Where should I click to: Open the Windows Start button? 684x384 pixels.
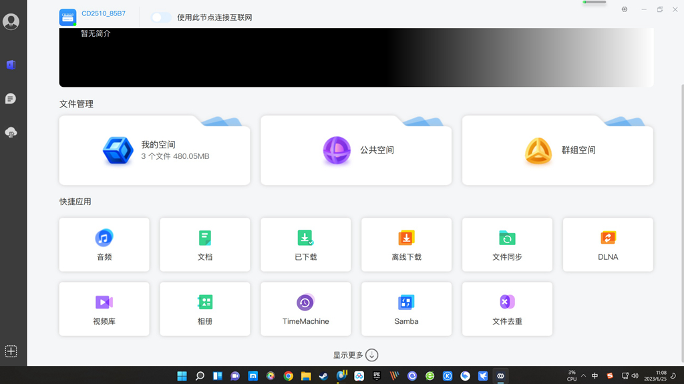point(182,376)
